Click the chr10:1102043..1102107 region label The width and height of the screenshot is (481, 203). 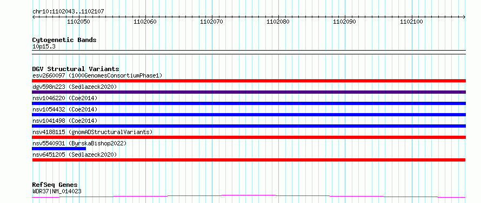tap(68, 12)
